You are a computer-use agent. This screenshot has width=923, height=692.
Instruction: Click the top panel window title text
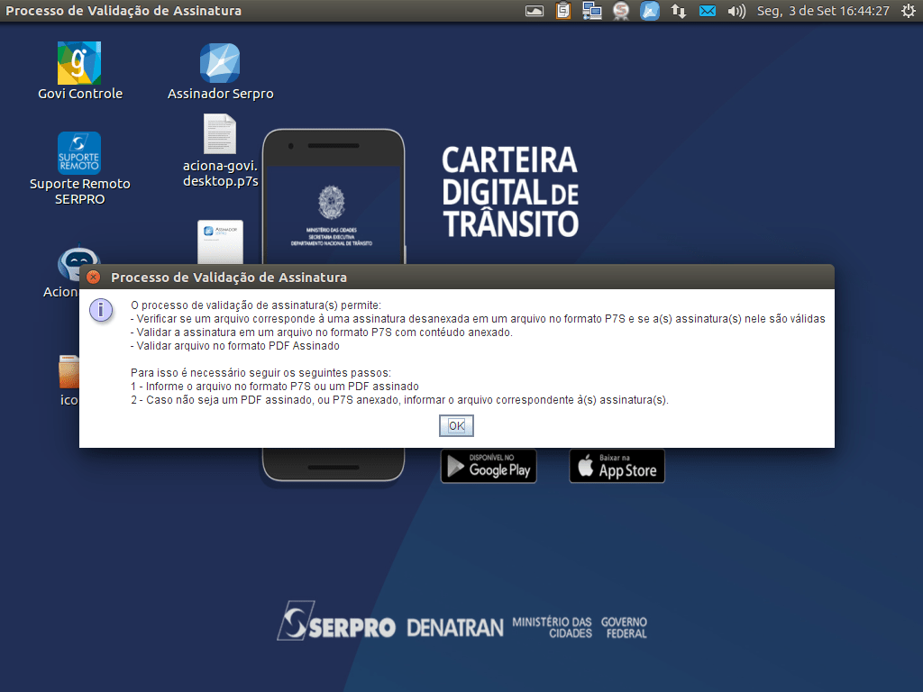pos(123,11)
